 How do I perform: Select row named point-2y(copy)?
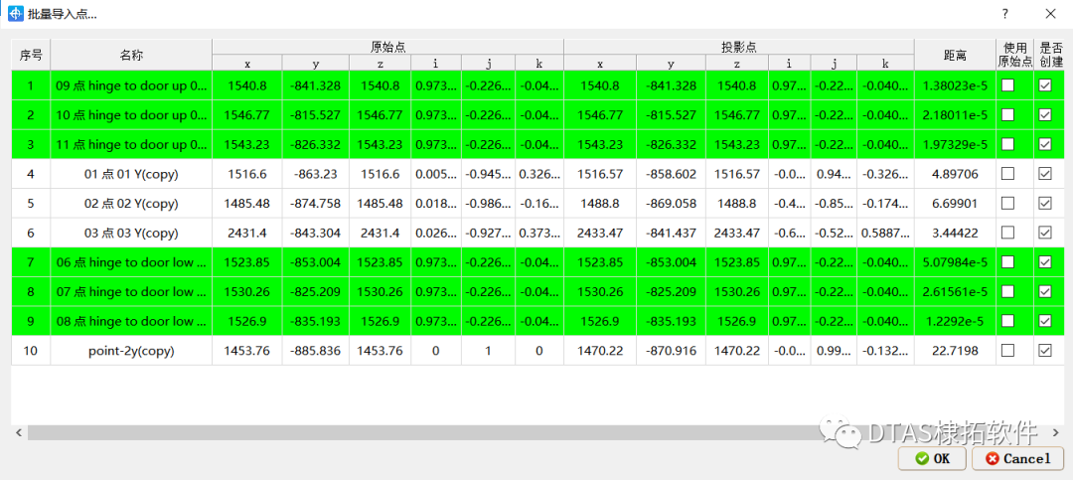(131, 351)
